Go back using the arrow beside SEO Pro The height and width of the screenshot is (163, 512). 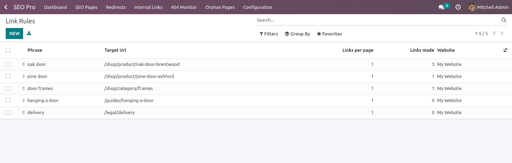[6, 7]
